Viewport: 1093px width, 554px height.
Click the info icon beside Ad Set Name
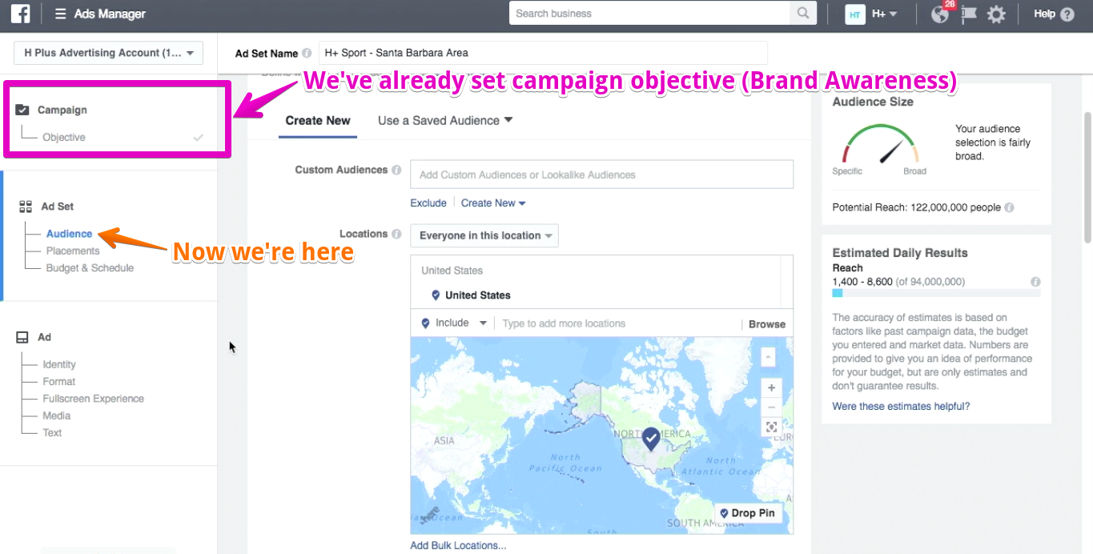(x=307, y=54)
